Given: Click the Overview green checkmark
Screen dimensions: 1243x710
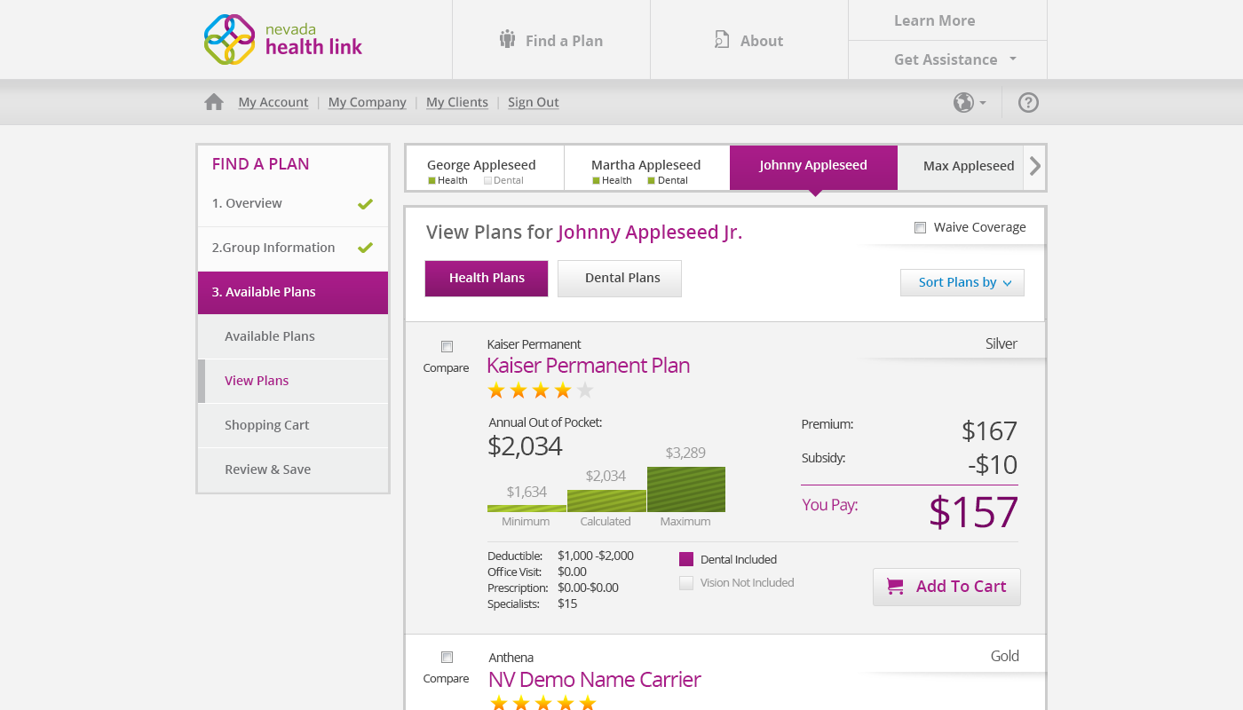Looking at the screenshot, I should click(365, 204).
